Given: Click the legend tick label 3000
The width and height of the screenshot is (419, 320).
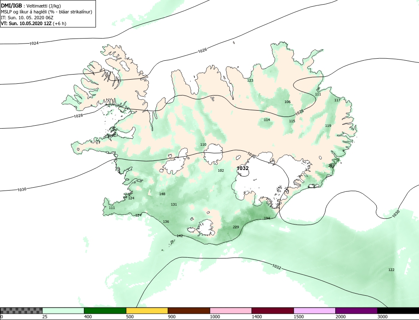Looking at the screenshot, I should tap(383, 317).
